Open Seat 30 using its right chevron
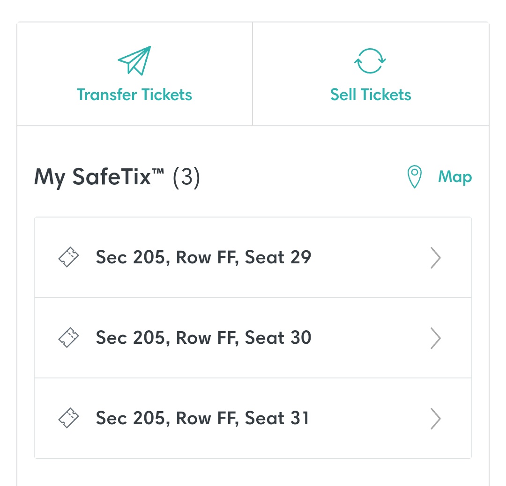Image resolution: width=506 pixels, height=486 pixels. (x=435, y=338)
